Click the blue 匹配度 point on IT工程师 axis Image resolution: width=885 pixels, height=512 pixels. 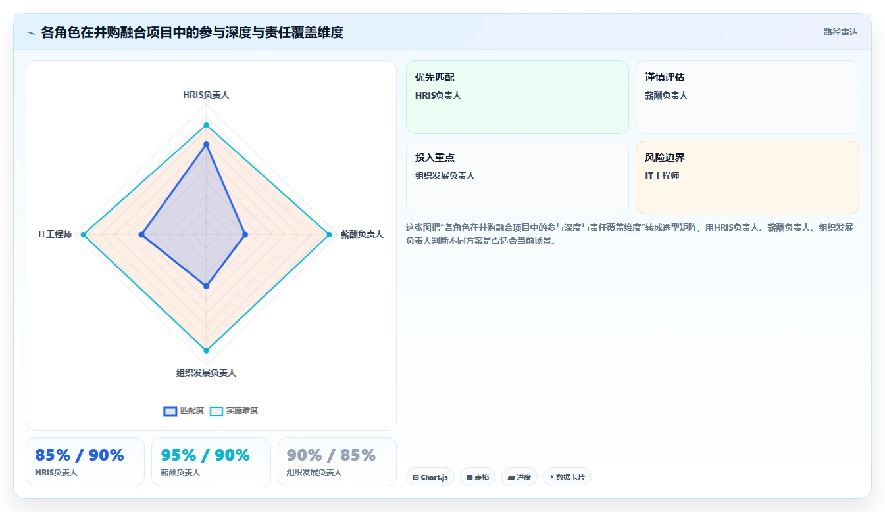[141, 235]
